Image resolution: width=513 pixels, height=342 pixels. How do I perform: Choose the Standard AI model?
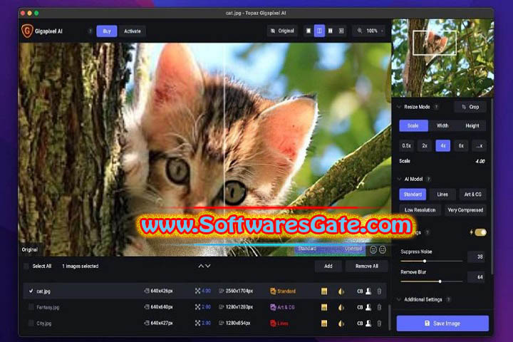[x=413, y=195]
